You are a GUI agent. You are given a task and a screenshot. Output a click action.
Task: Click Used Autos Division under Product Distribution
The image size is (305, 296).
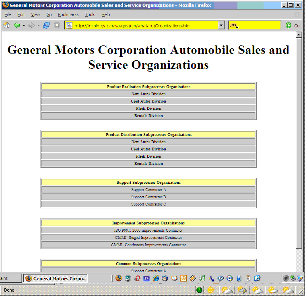coord(148,149)
